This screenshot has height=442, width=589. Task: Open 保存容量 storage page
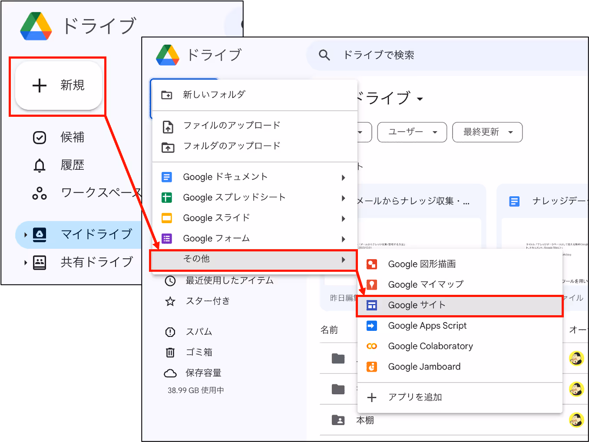pyautogui.click(x=203, y=373)
